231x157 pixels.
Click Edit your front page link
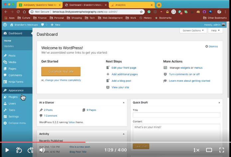click(x=124, y=68)
